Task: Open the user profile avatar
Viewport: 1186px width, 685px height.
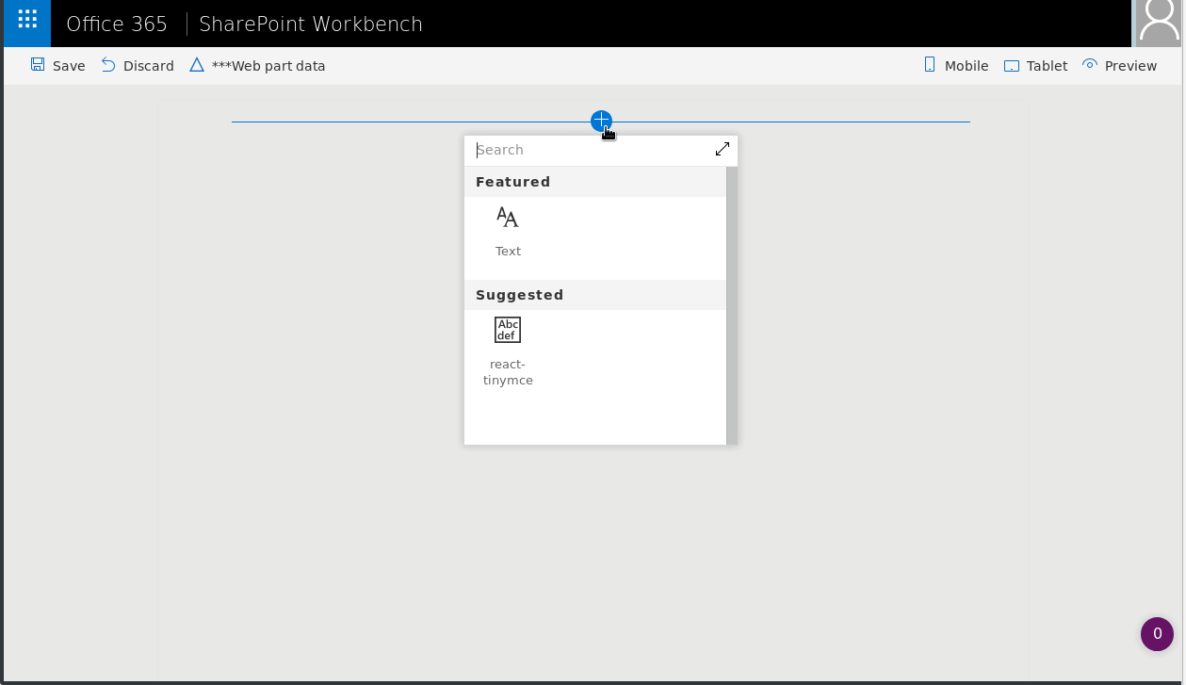Action: tap(1158, 24)
